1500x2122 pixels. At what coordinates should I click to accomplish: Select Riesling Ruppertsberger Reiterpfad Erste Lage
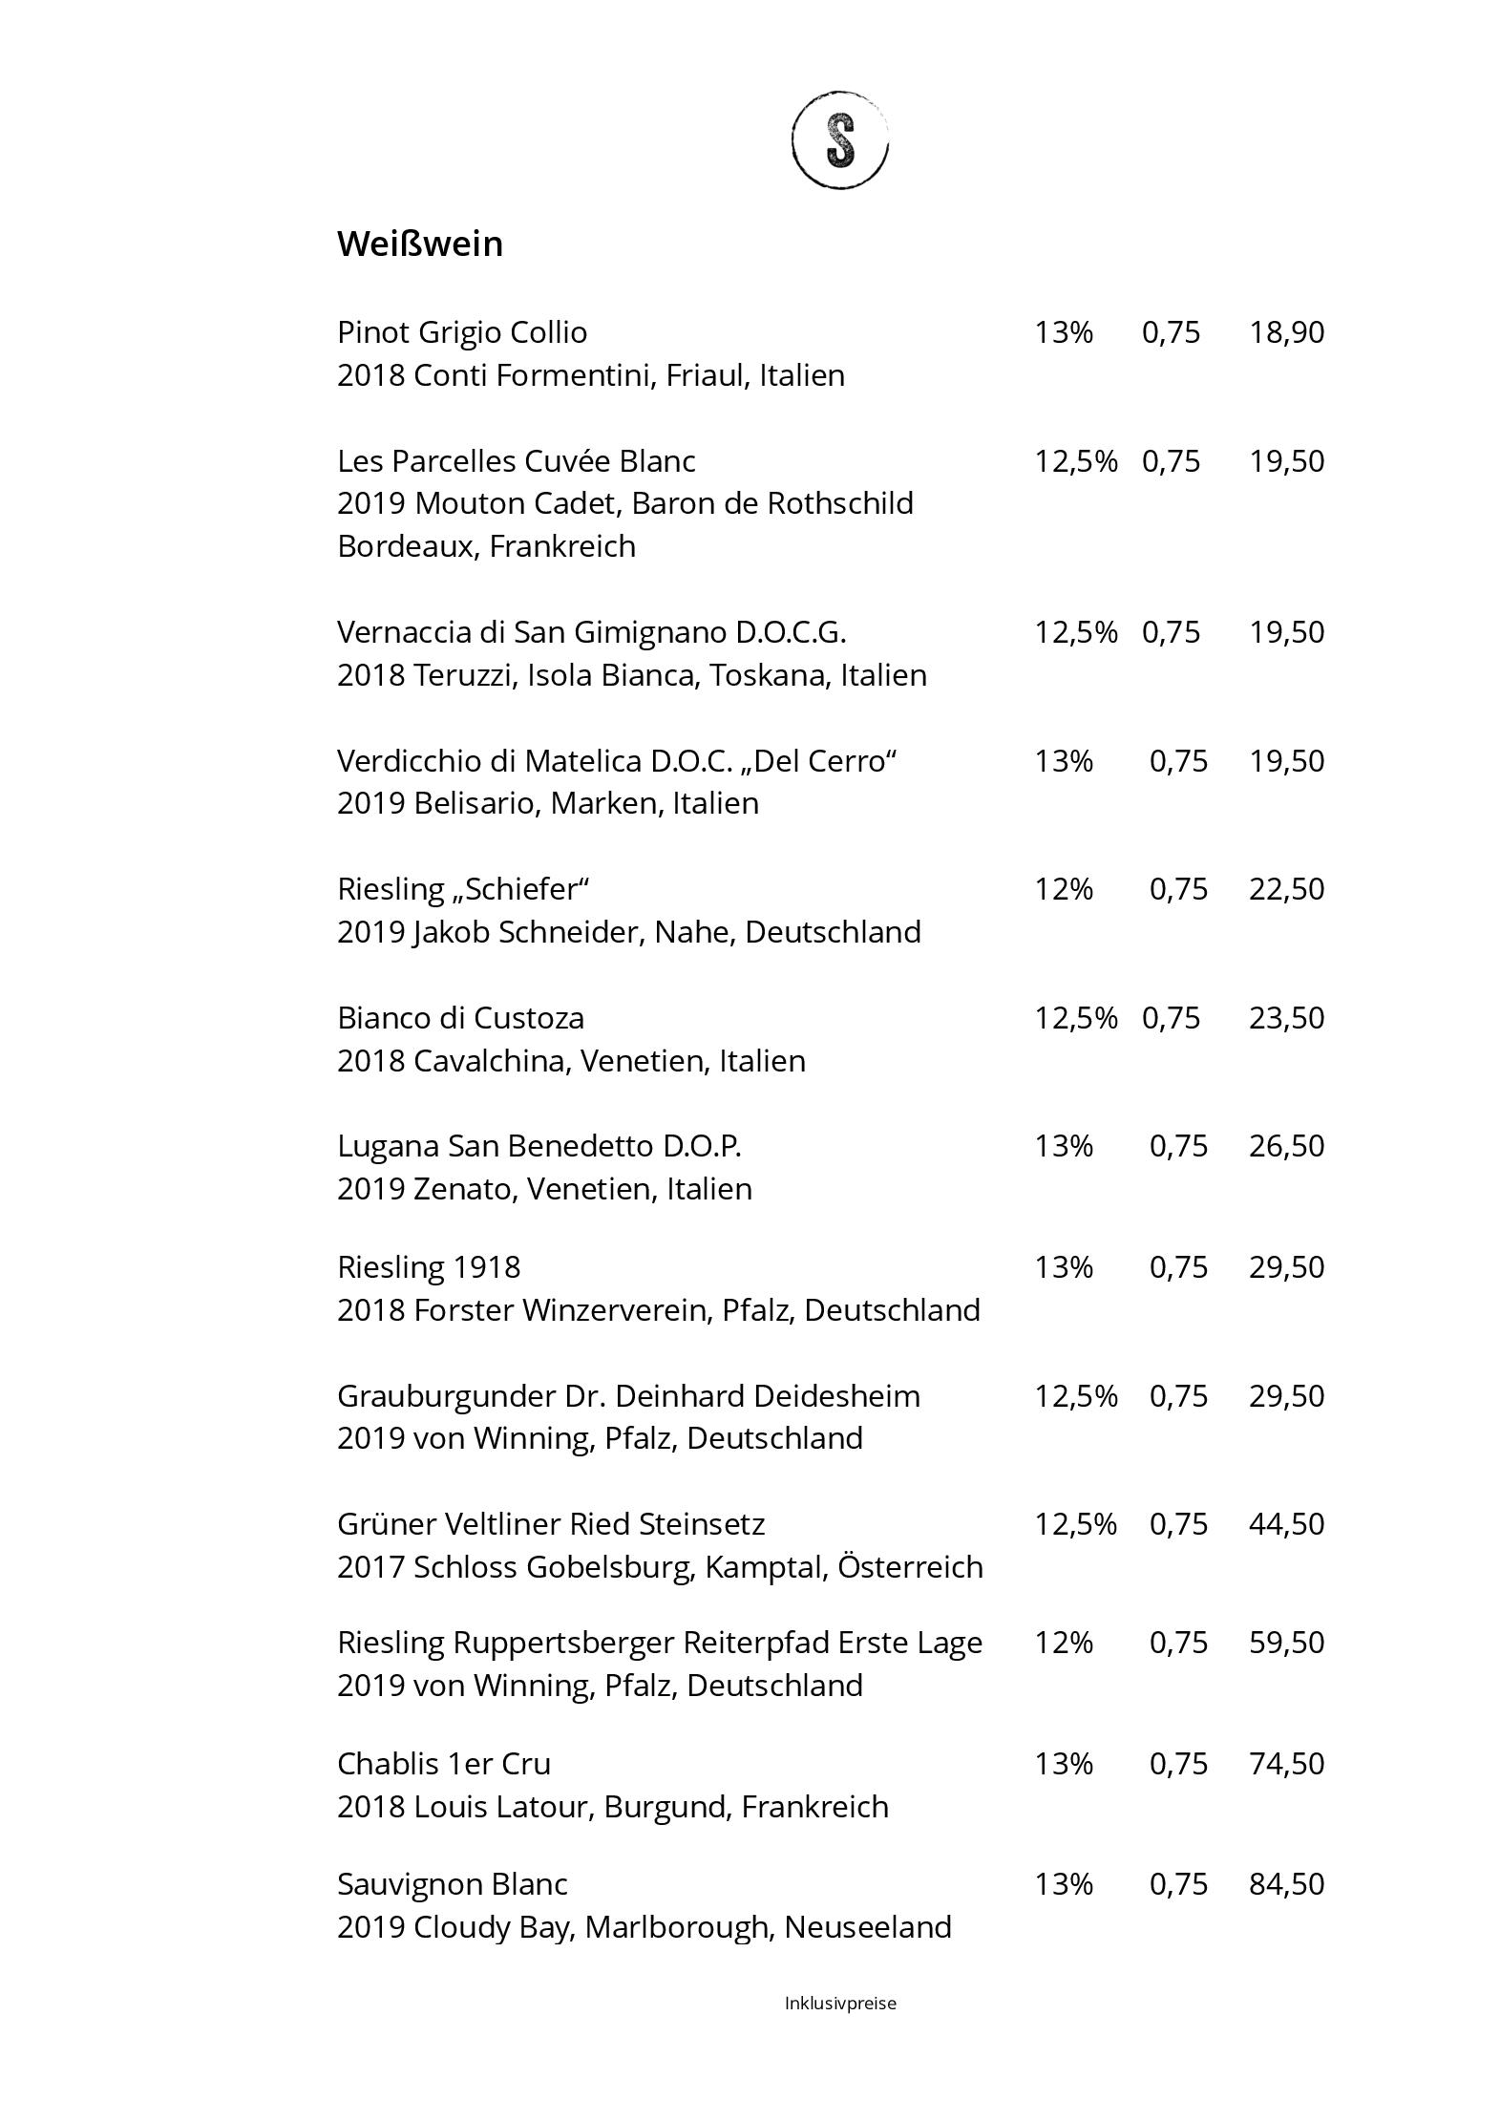pos(660,1643)
